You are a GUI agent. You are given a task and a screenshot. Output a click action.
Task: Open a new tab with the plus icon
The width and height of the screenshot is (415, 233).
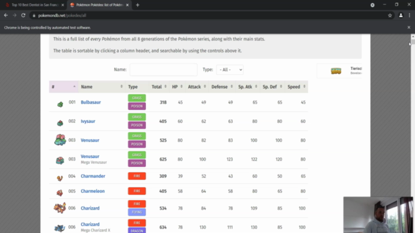(137, 5)
